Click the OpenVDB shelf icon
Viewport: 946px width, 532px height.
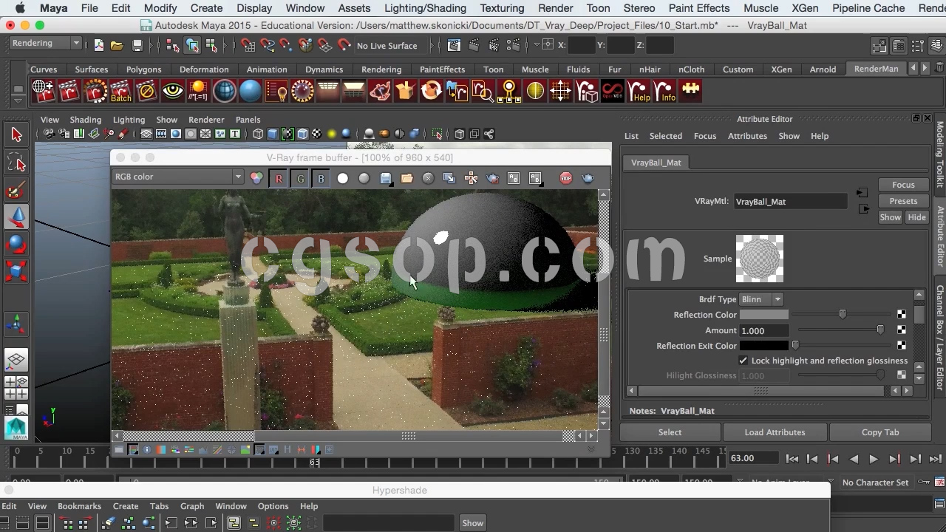(x=613, y=92)
